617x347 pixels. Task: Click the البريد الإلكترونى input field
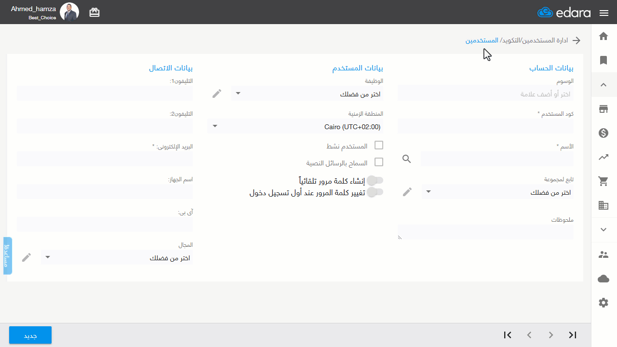[105, 159]
